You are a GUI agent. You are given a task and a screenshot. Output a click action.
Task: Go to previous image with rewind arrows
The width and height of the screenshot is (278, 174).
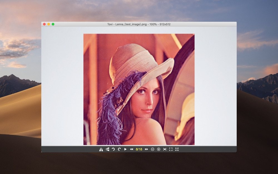[x=131, y=149]
